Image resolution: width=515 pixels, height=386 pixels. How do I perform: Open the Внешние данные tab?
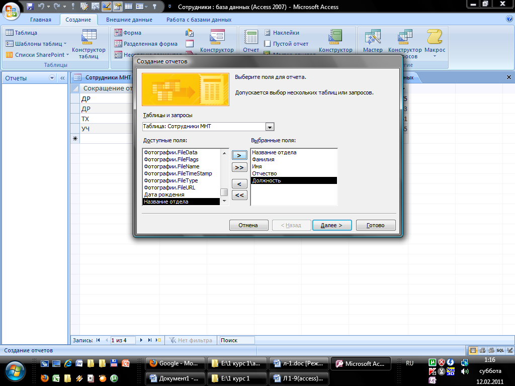click(x=129, y=20)
